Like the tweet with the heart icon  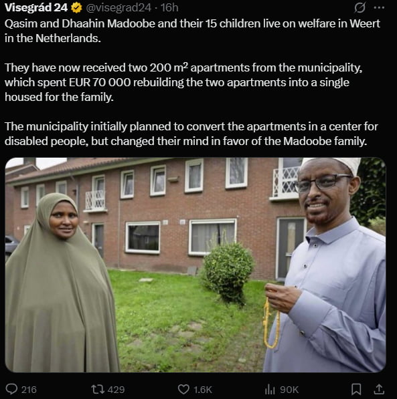point(183,390)
